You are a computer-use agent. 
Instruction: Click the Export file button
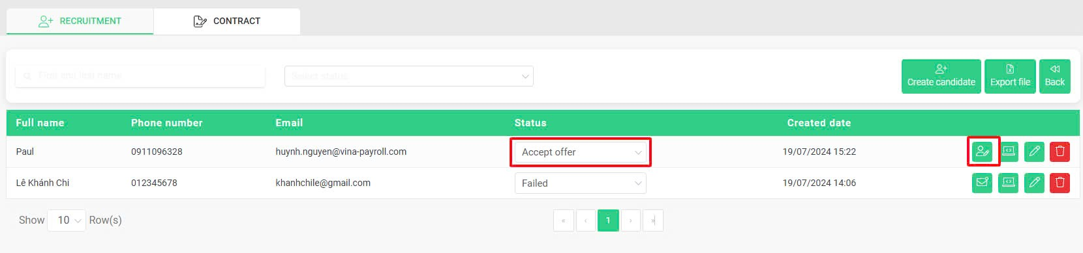[x=1010, y=76]
